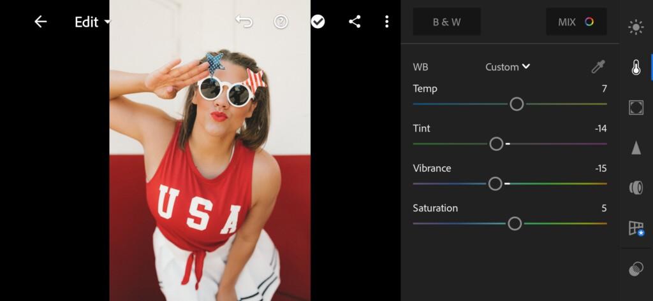Toggle the B & W button
653x301 pixels.
447,22
